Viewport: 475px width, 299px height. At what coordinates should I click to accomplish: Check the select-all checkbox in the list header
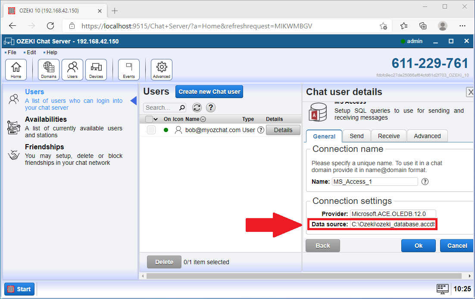pyautogui.click(x=149, y=119)
